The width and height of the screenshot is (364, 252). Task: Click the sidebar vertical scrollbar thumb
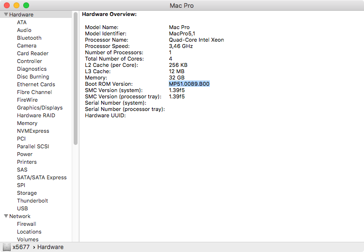[76, 79]
